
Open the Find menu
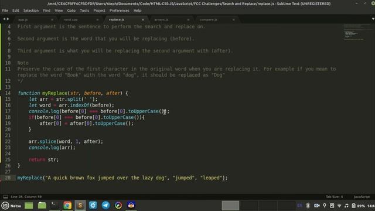[x=47, y=11]
